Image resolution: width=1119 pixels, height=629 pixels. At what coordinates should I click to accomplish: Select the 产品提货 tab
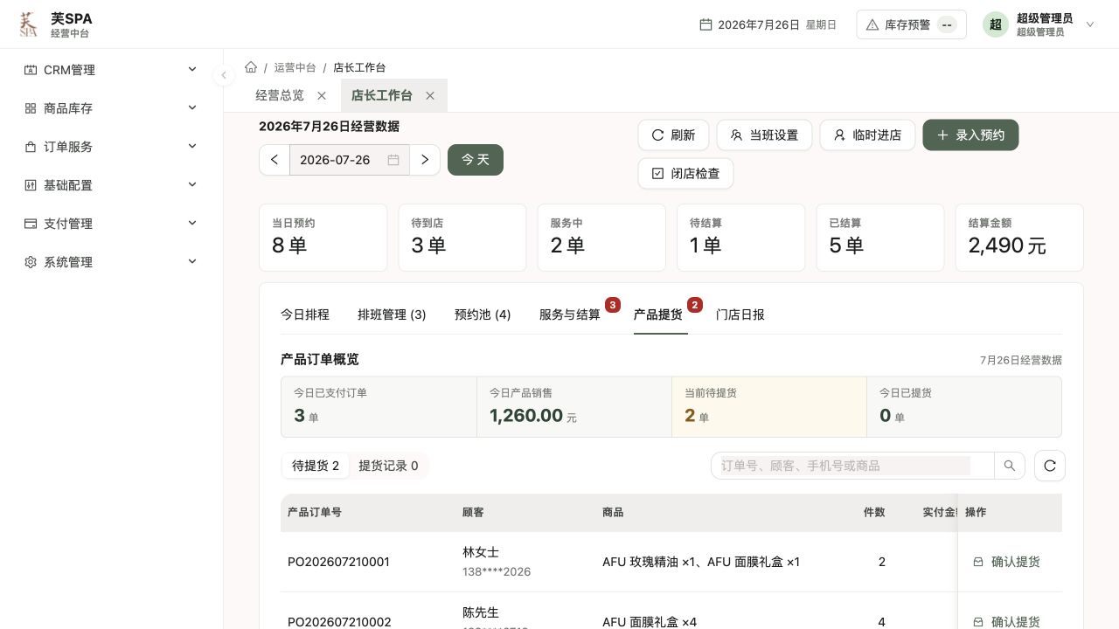point(658,314)
